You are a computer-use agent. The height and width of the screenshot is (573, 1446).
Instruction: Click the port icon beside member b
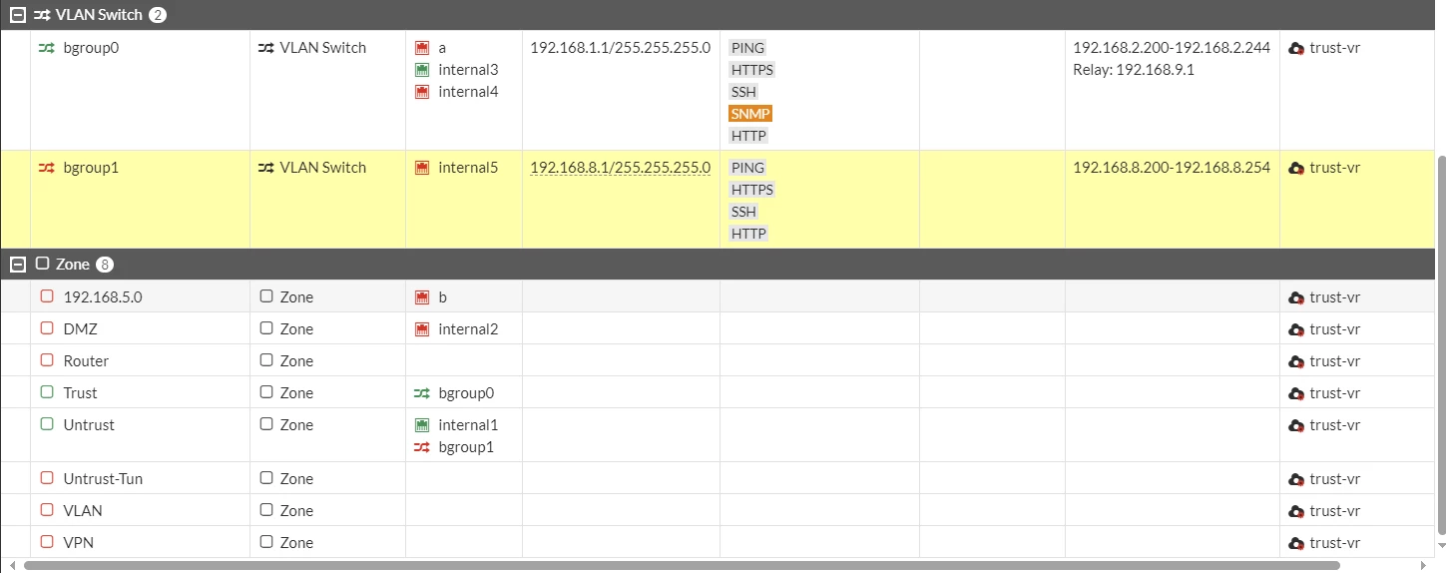[x=421, y=297]
